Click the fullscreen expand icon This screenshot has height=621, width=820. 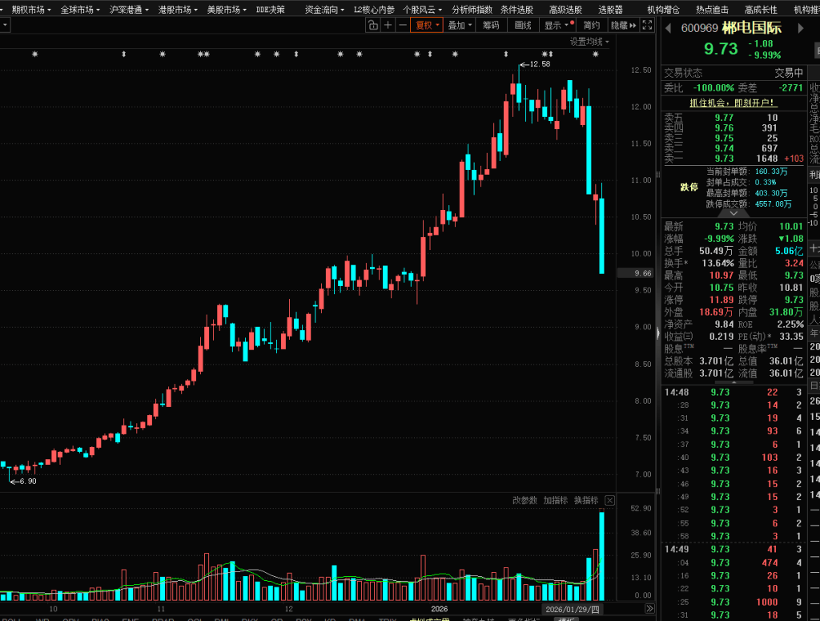648,26
